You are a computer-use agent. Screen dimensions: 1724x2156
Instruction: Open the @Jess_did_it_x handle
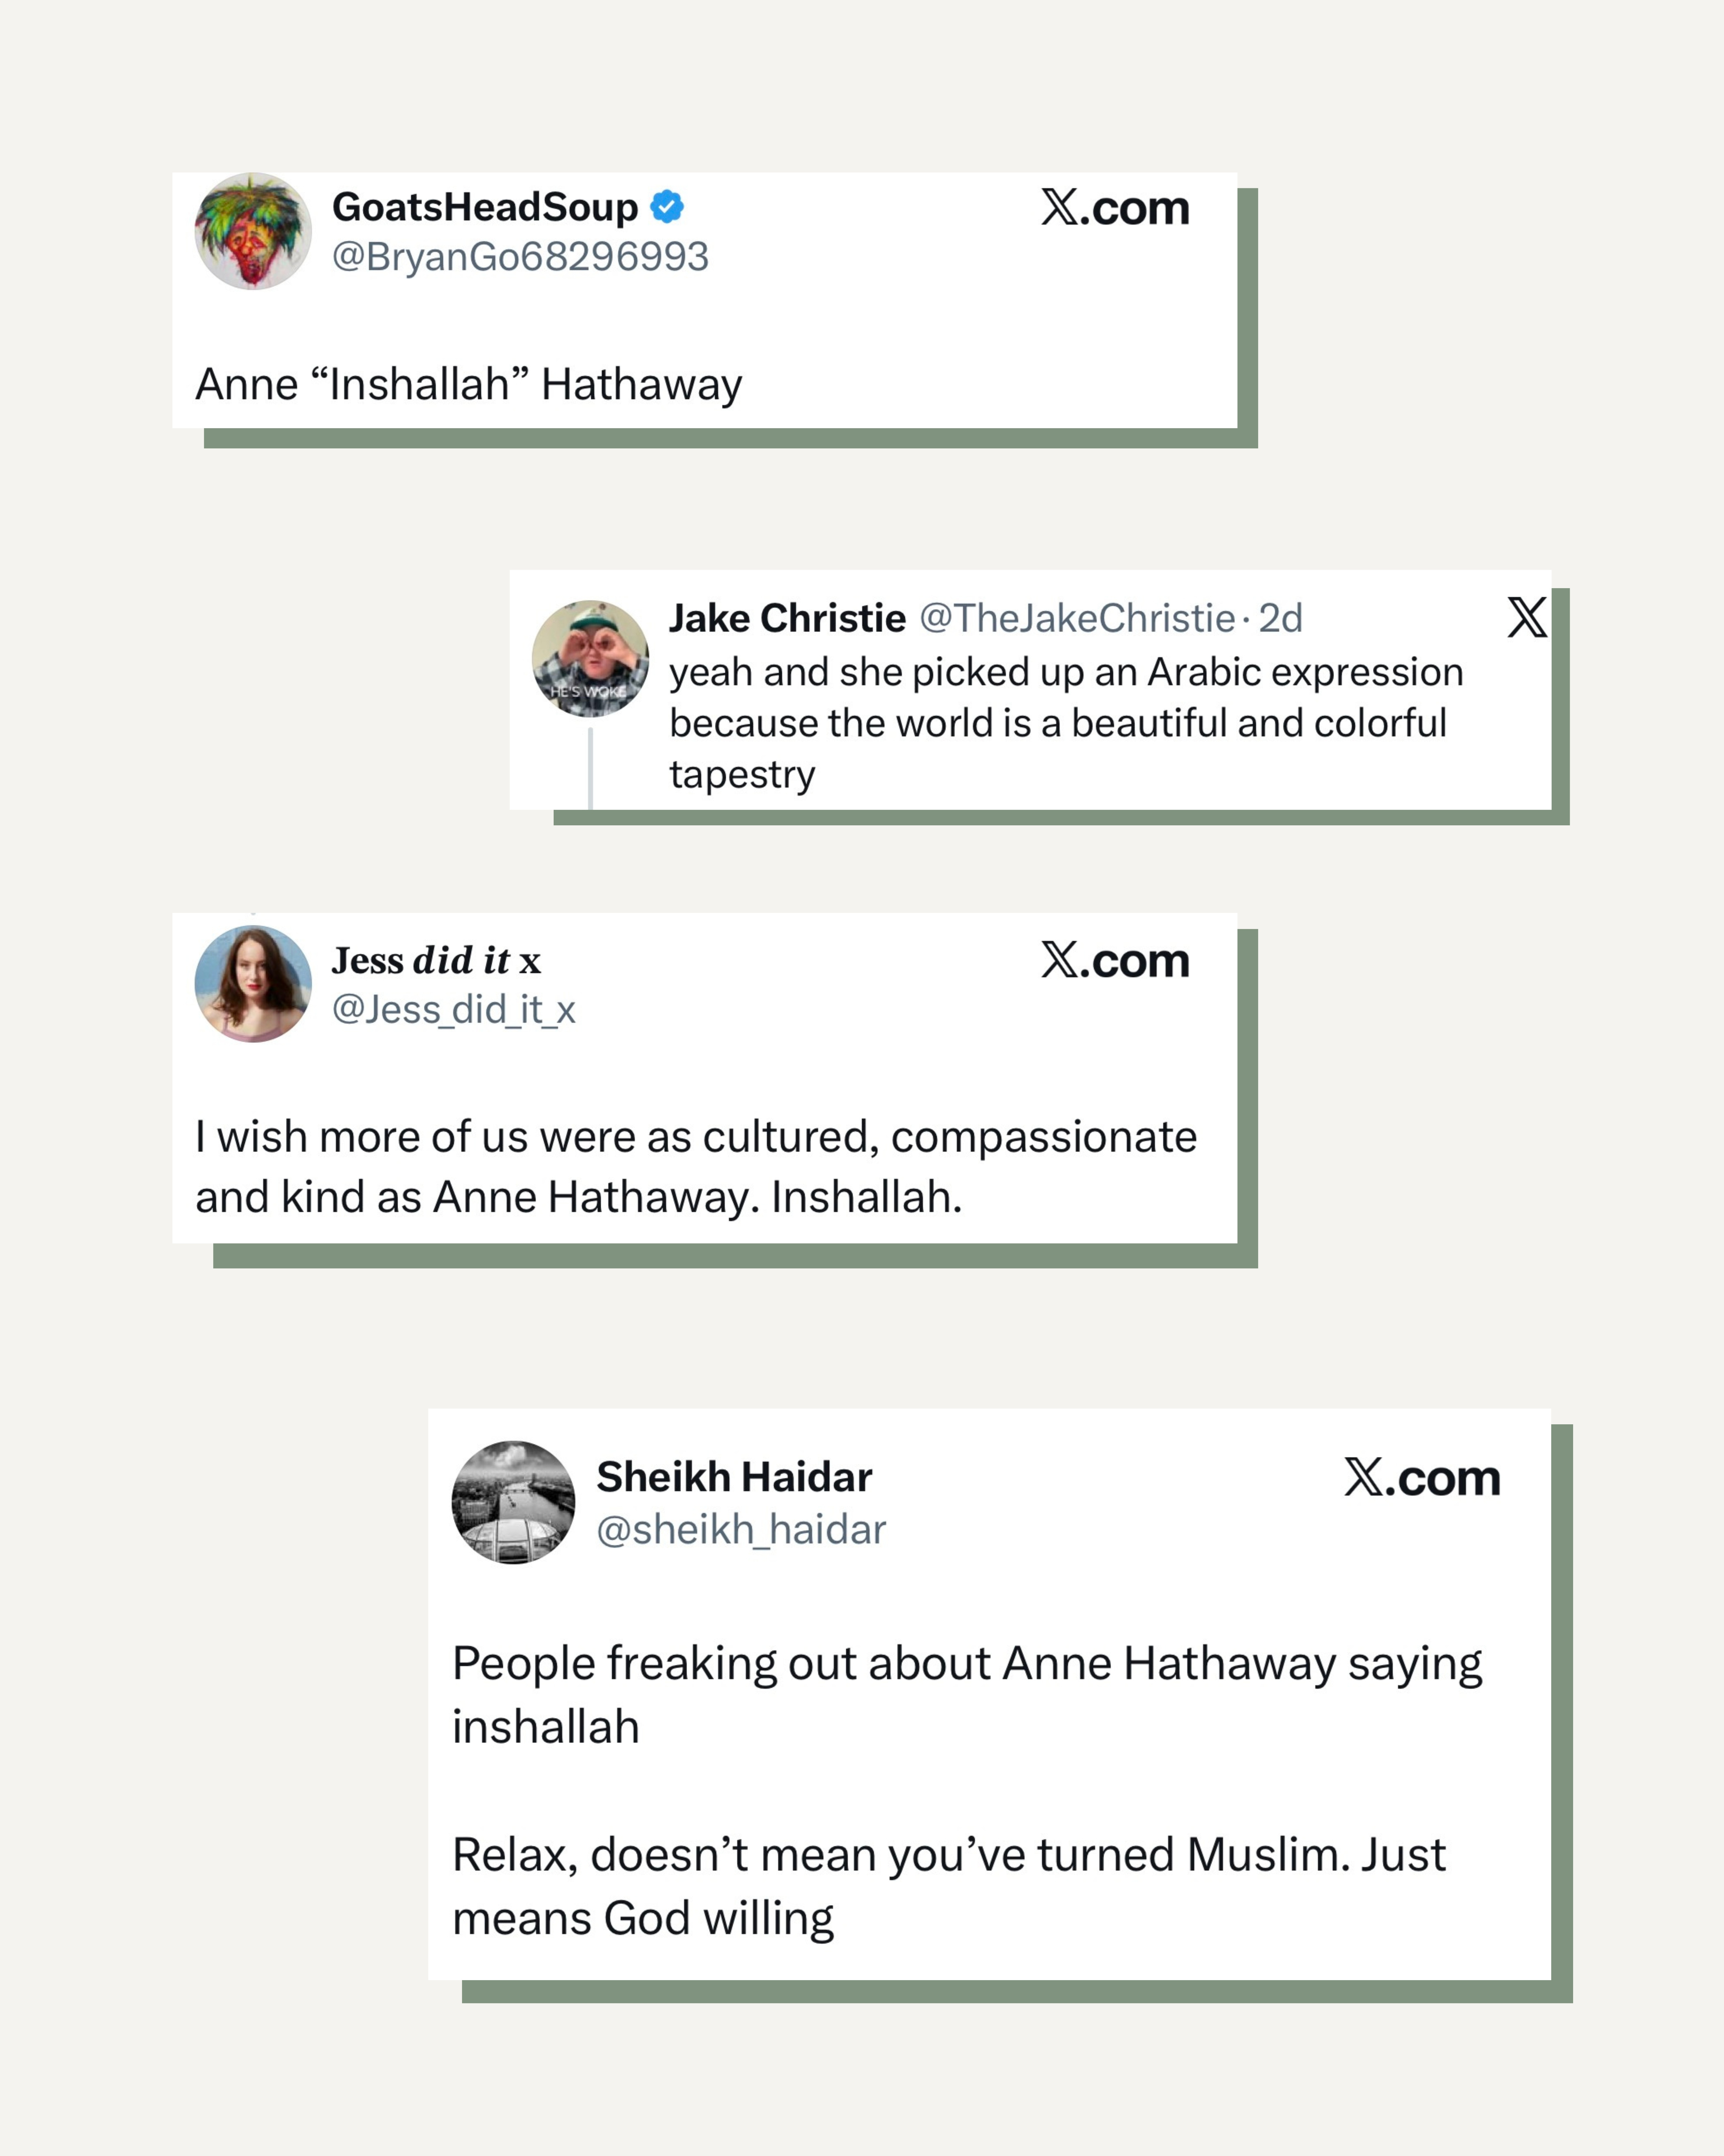pos(454,1010)
